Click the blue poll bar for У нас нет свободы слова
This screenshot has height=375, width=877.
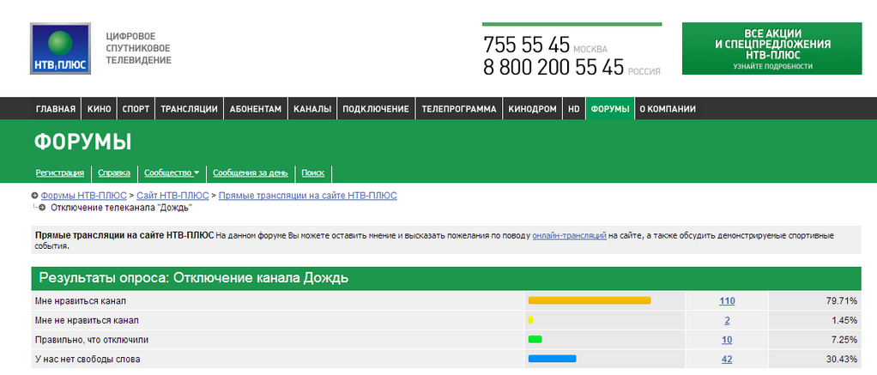click(552, 359)
